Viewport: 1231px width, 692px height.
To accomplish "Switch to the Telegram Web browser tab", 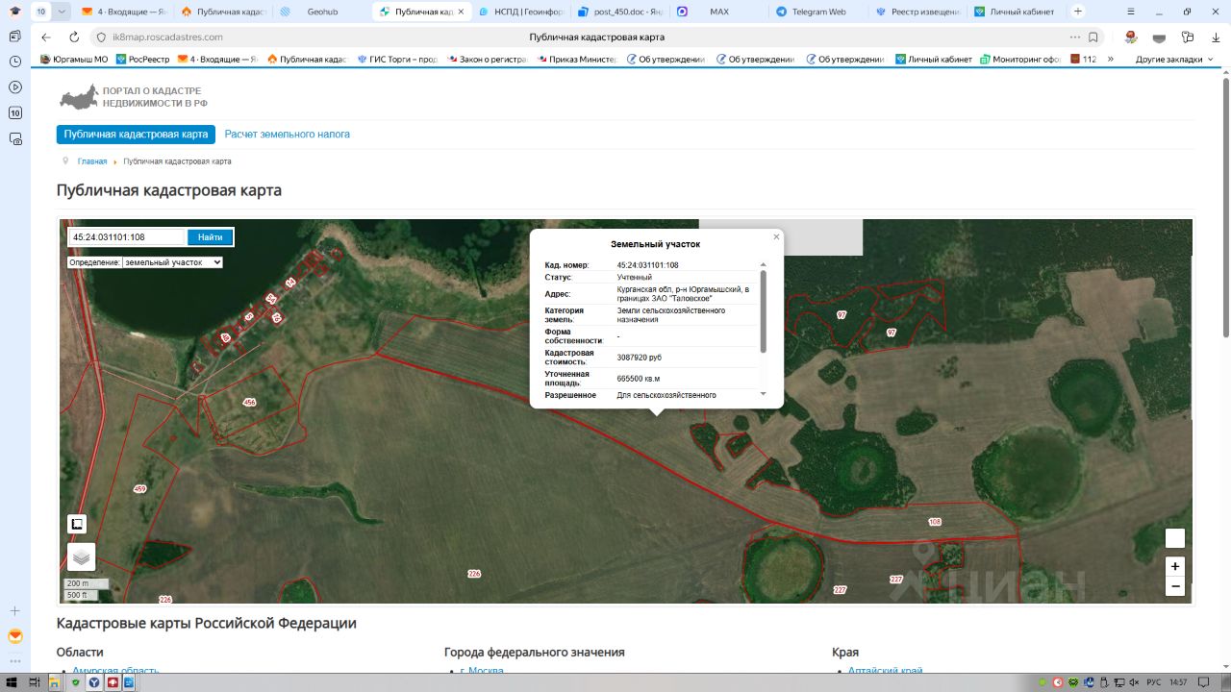I will coord(817,12).
